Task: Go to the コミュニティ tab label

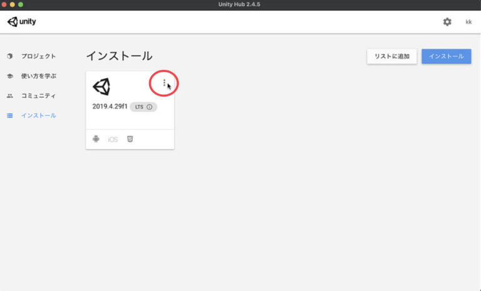Action: pos(38,96)
